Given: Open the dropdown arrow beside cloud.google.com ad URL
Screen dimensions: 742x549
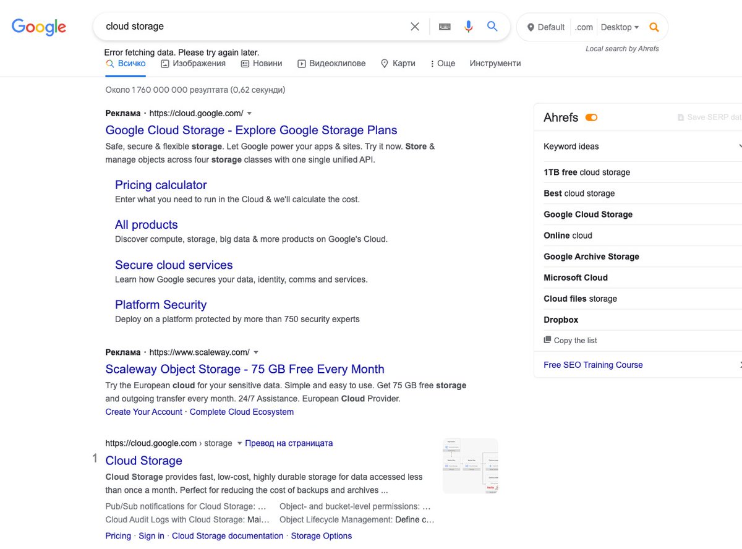Looking at the screenshot, I should (249, 114).
